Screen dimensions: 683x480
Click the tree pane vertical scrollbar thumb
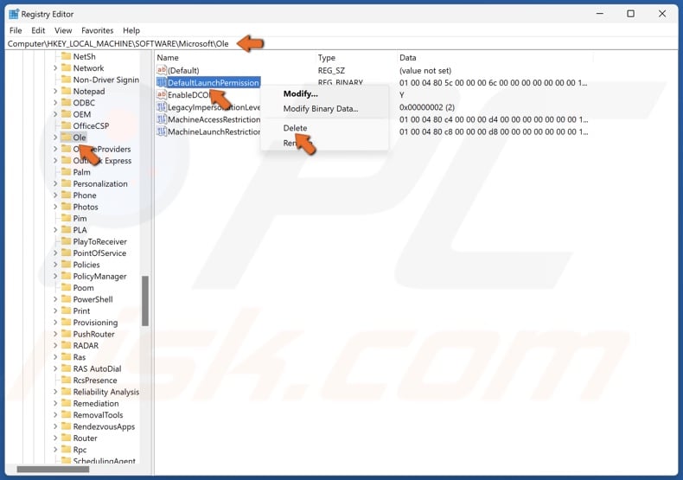coord(145,301)
